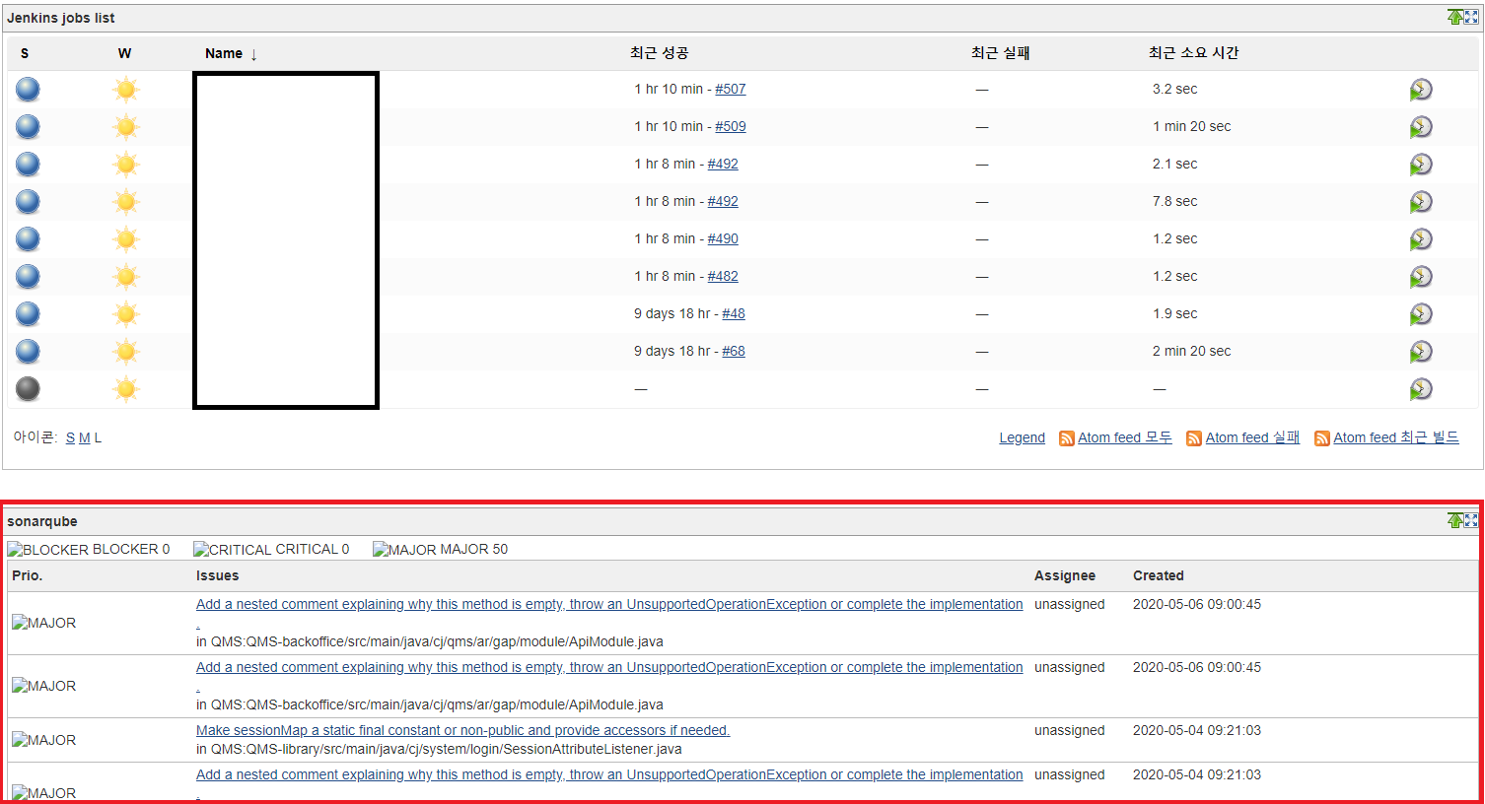The width and height of the screenshot is (1485, 804).
Task: Click the BLOCKER severity image in sonarqube summary
Action: click(x=48, y=550)
